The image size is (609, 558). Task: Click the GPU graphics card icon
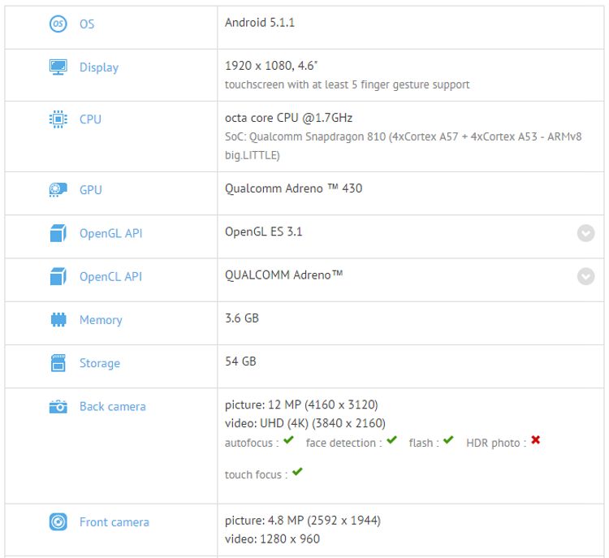pyautogui.click(x=58, y=190)
